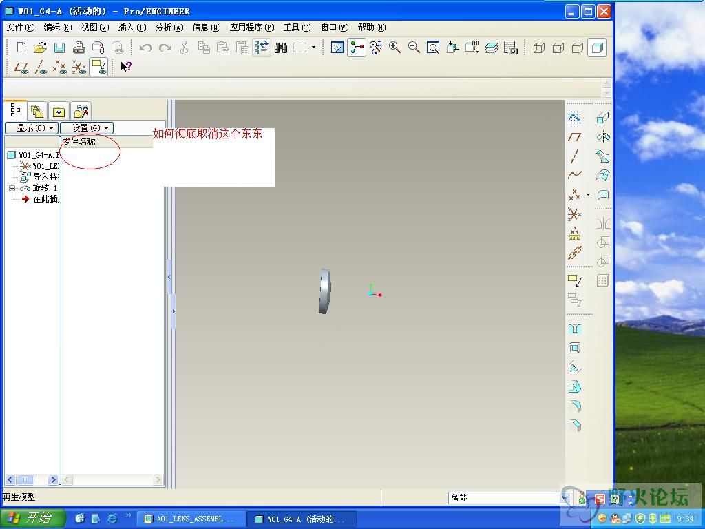
Task: Switch to Hidden Line display mode
Action: pyautogui.click(x=558, y=48)
